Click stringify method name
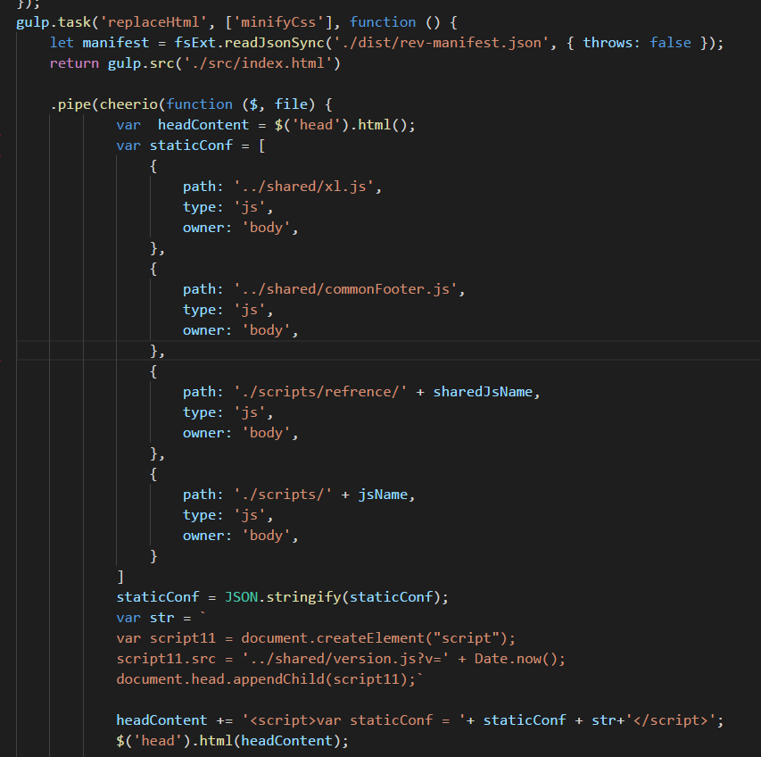The height and width of the screenshot is (757, 761). (x=304, y=597)
